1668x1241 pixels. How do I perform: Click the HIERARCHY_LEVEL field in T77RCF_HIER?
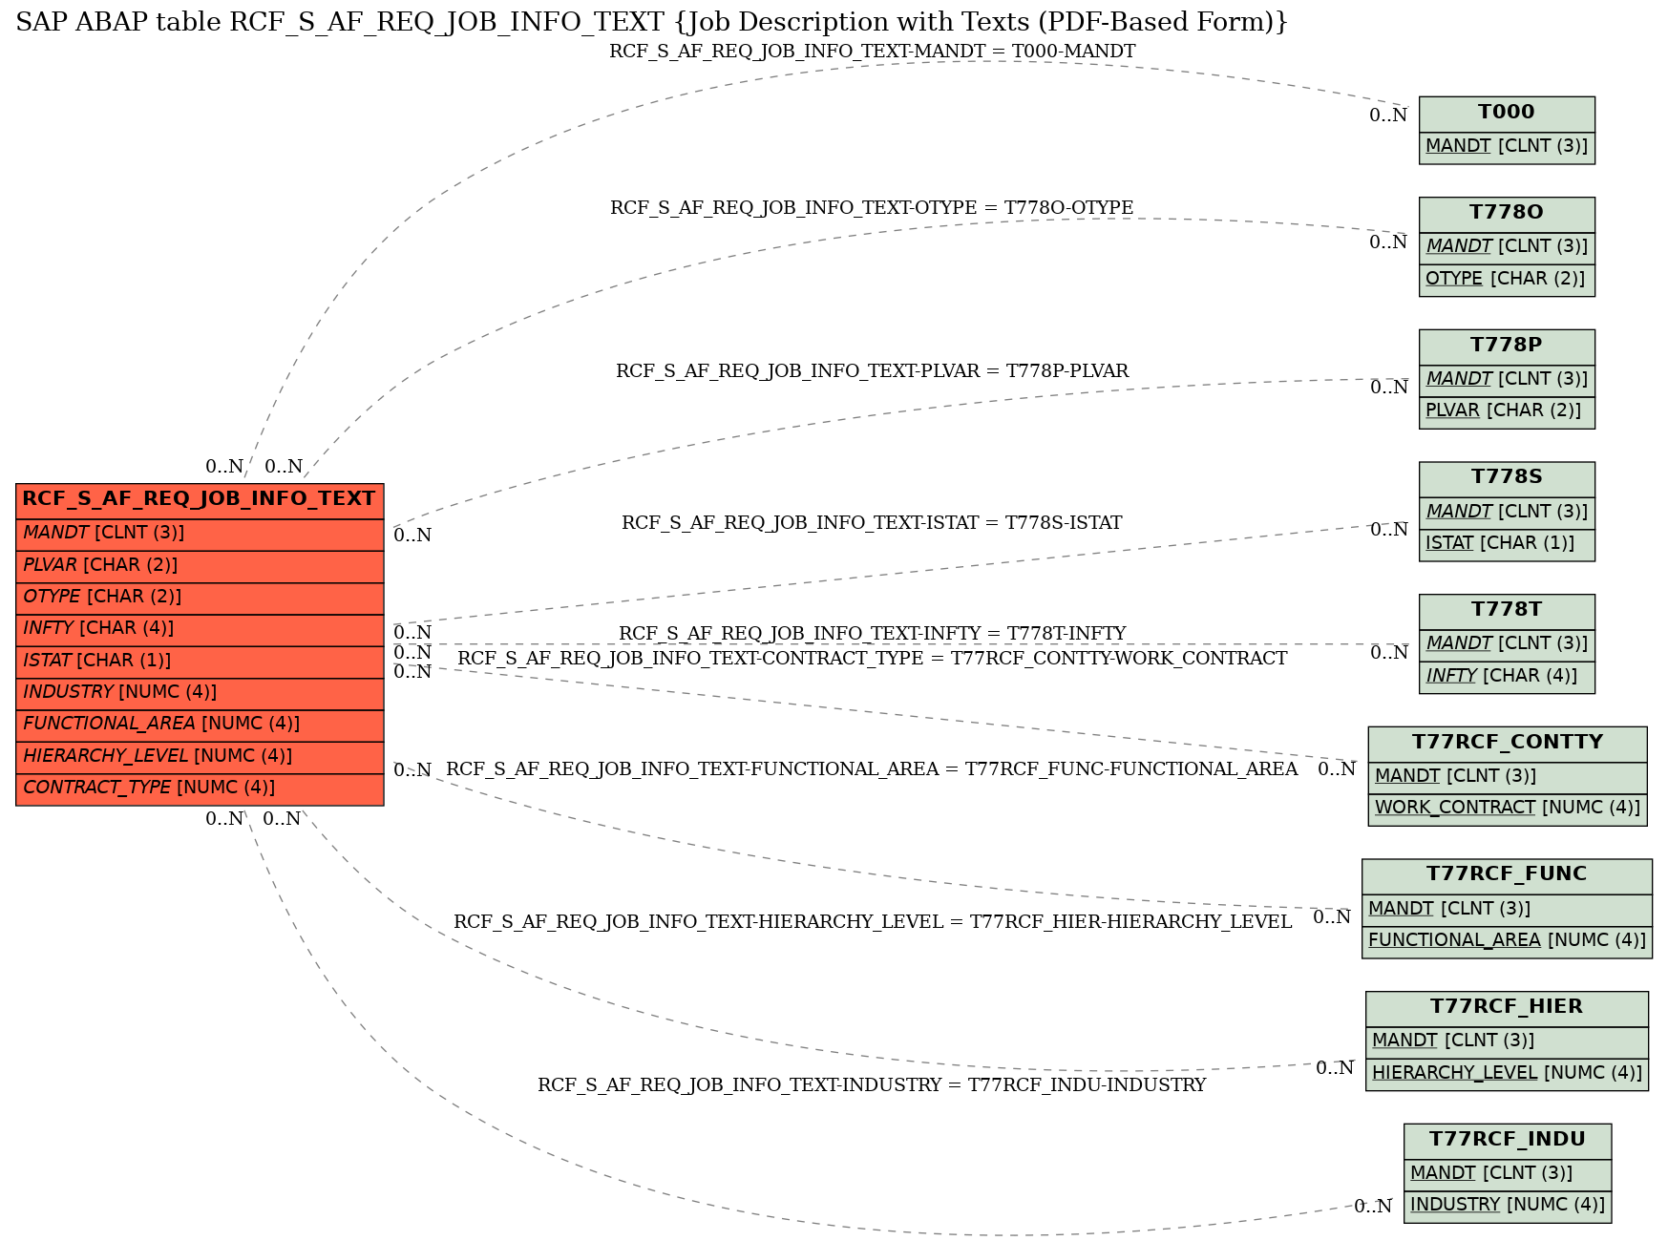pos(1507,1074)
